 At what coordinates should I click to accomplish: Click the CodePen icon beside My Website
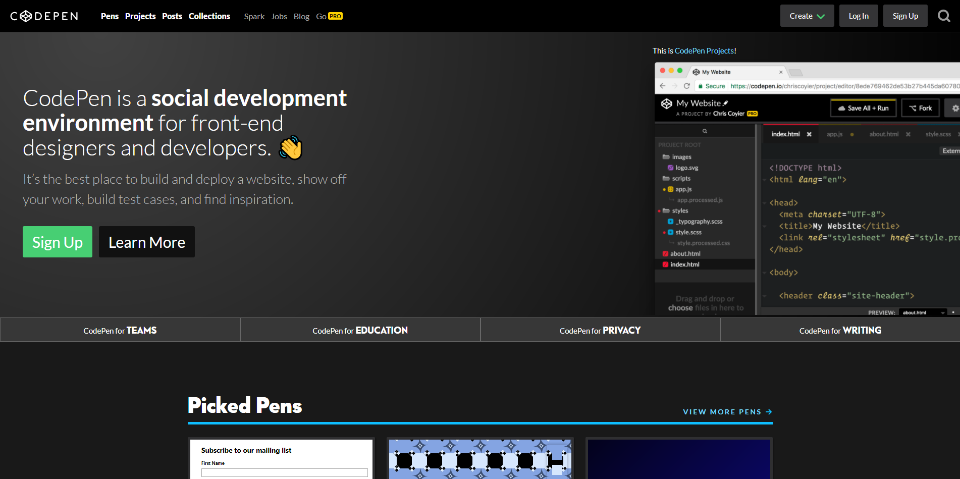(x=667, y=103)
